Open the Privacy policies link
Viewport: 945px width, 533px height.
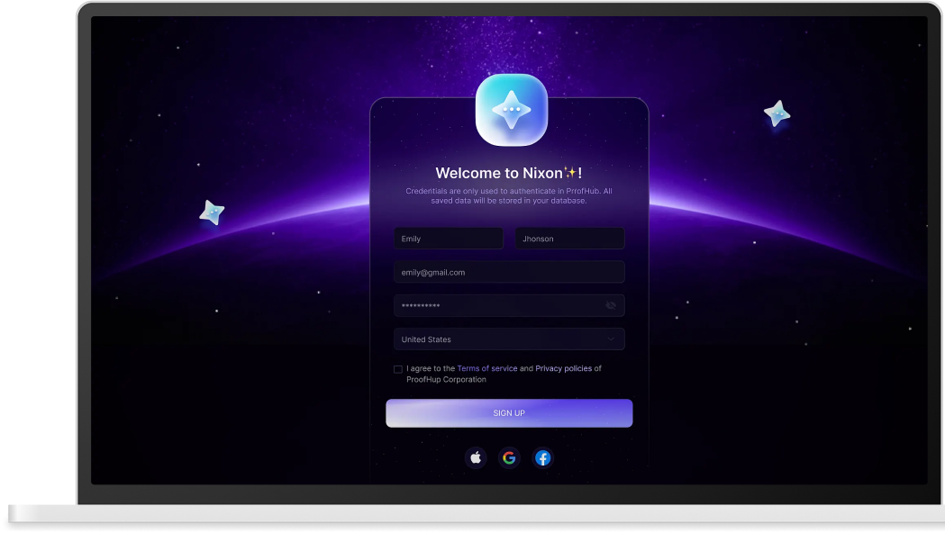564,368
